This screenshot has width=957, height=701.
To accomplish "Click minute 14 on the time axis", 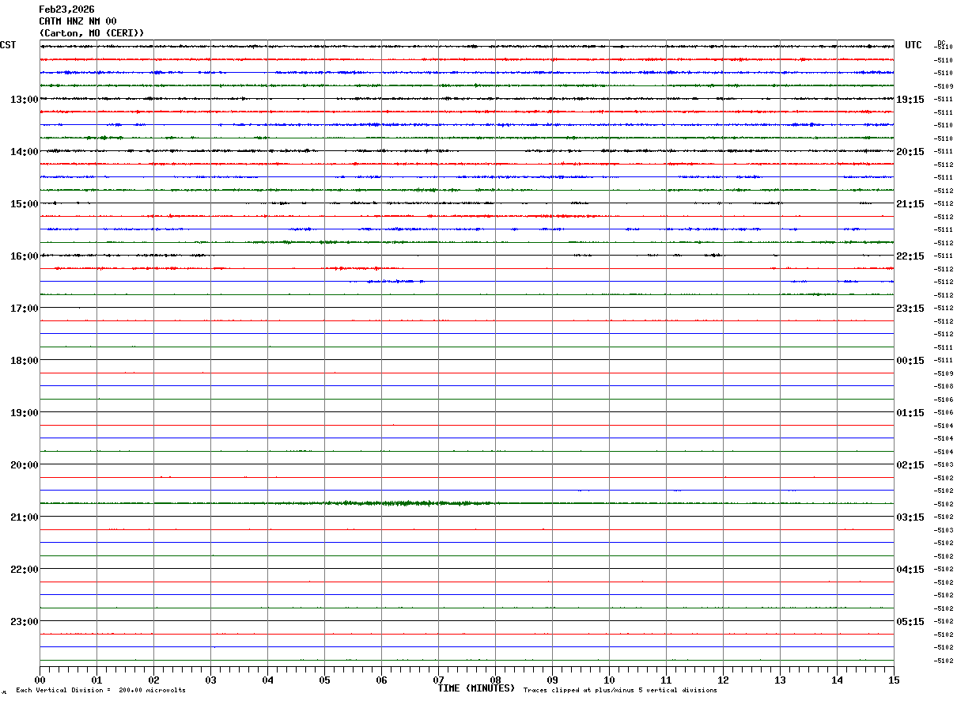I will tap(837, 680).
